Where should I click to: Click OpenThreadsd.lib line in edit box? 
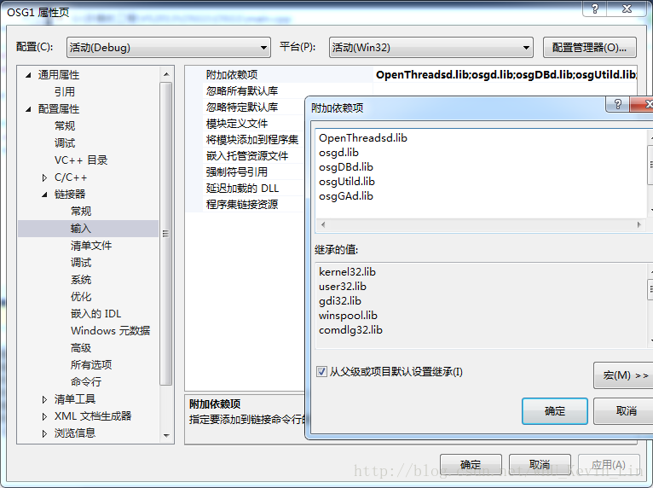click(363, 138)
